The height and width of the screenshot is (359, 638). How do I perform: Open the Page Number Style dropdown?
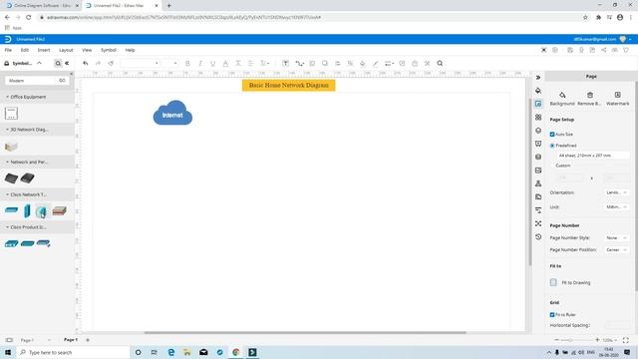616,237
